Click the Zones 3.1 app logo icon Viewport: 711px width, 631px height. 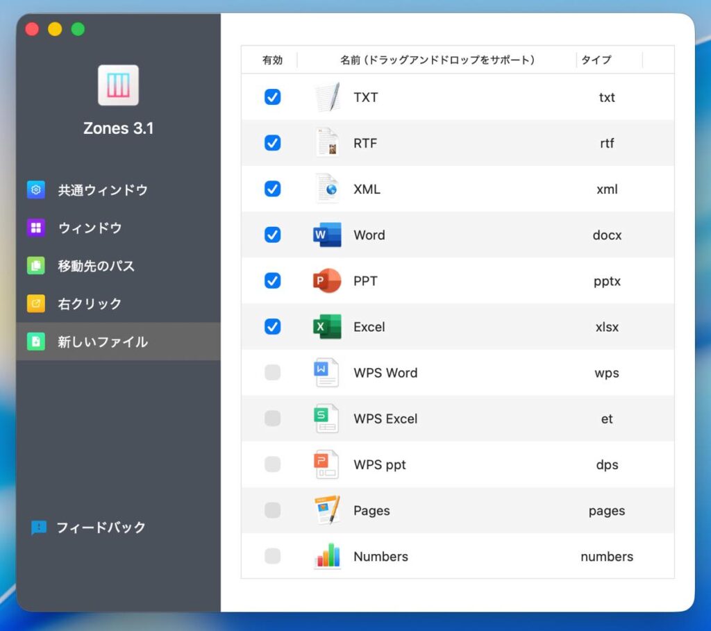tap(118, 85)
